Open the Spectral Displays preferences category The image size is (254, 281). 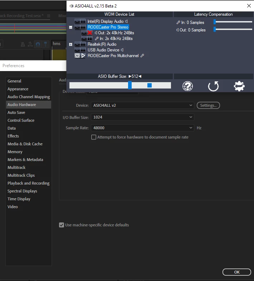tap(22, 191)
